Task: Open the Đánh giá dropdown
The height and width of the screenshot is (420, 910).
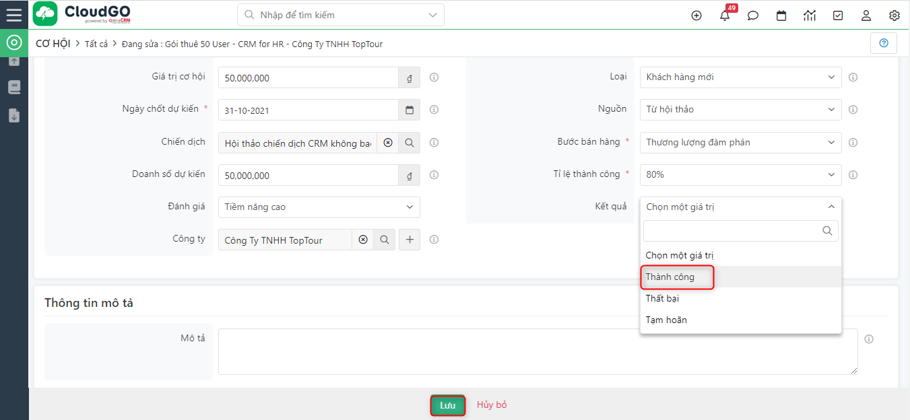Action: [319, 207]
